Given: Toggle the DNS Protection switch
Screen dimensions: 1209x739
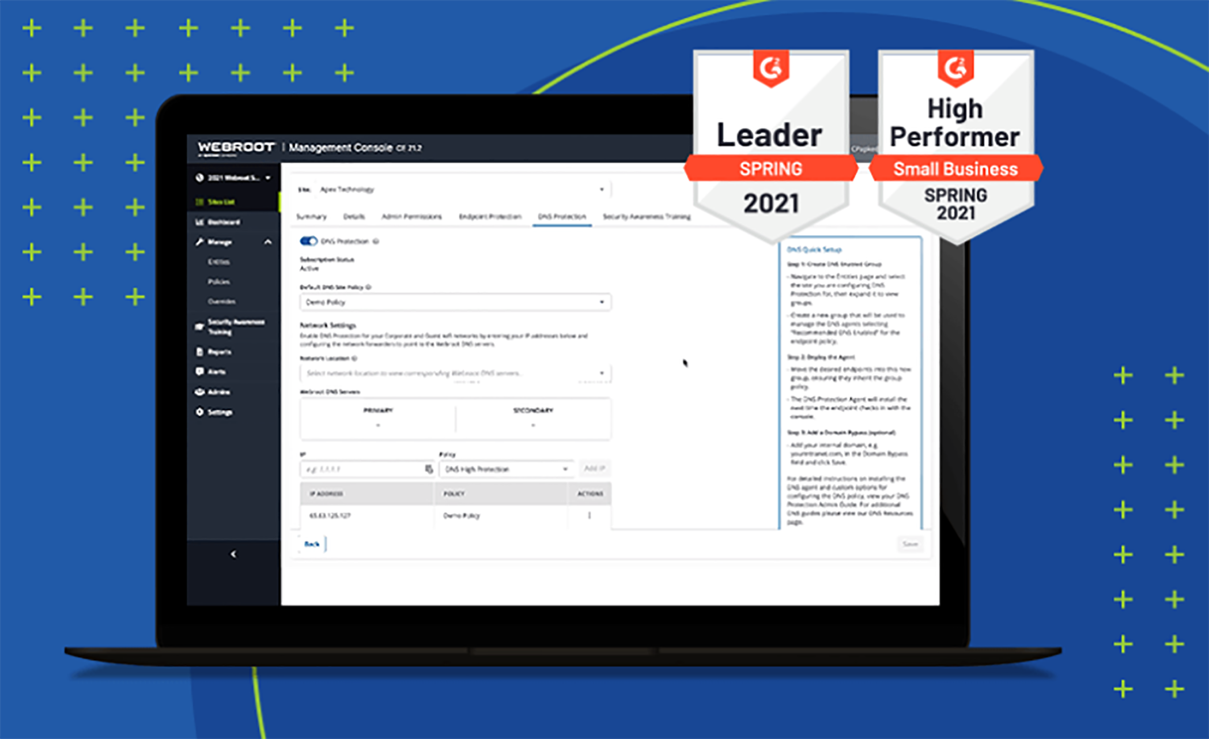Looking at the screenshot, I should (x=309, y=241).
